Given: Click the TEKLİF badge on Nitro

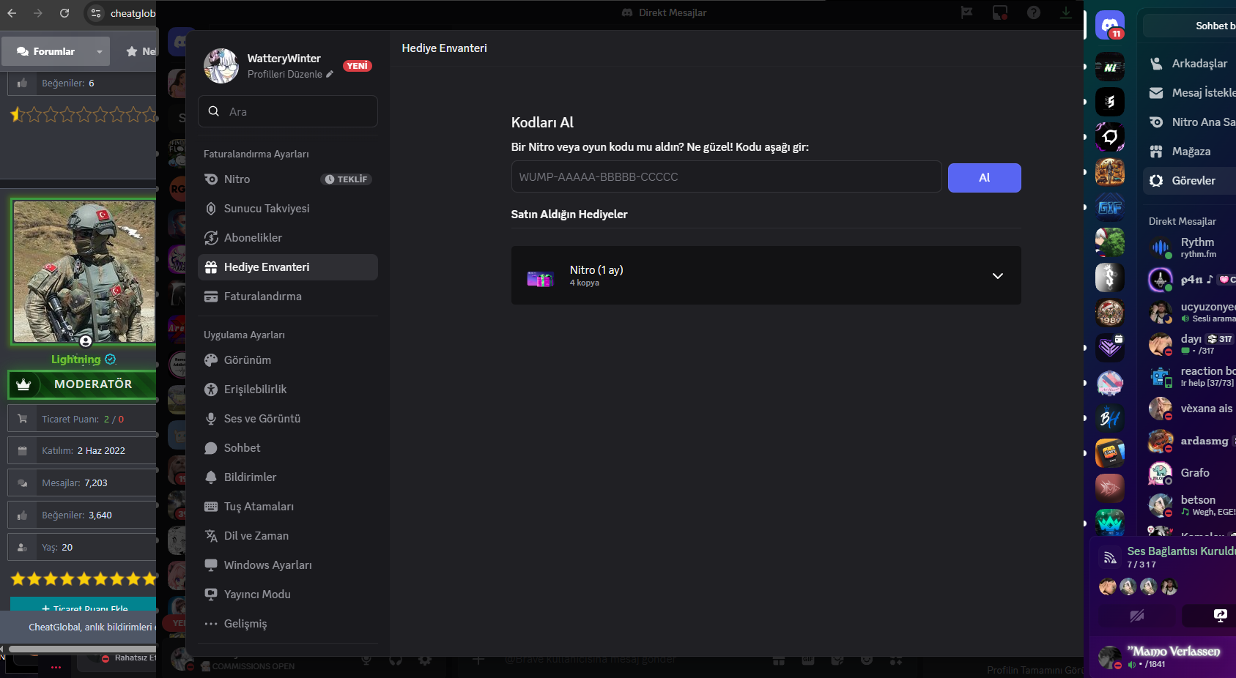Looking at the screenshot, I should point(347,179).
